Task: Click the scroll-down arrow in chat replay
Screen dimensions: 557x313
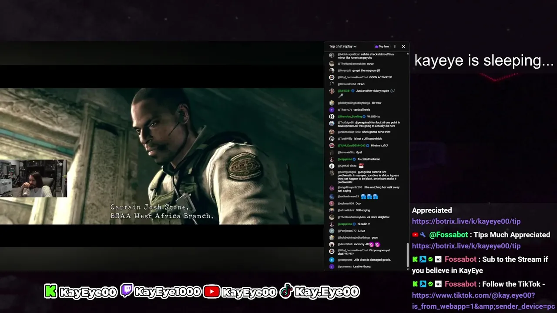Action: point(408,269)
